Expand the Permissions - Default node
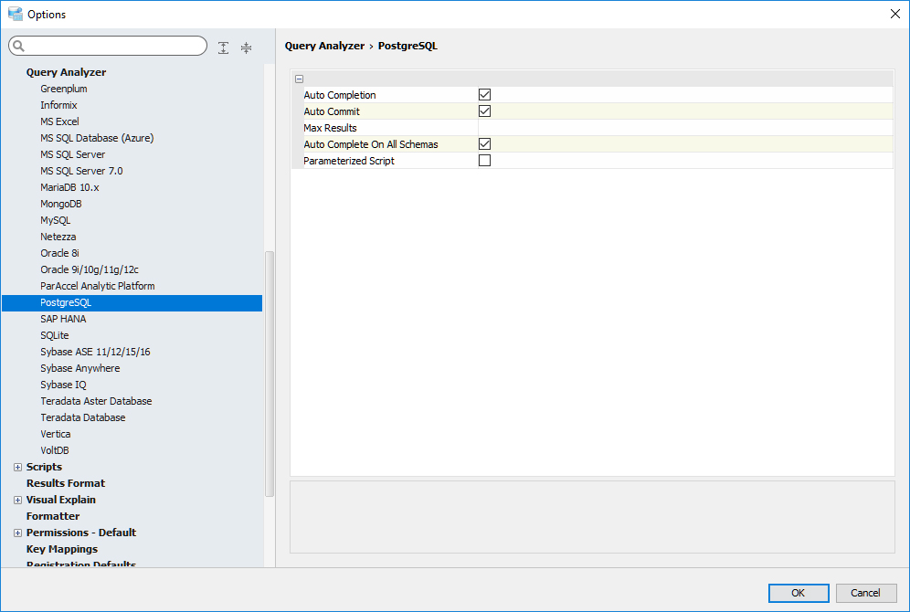This screenshot has width=910, height=612. coord(17,533)
